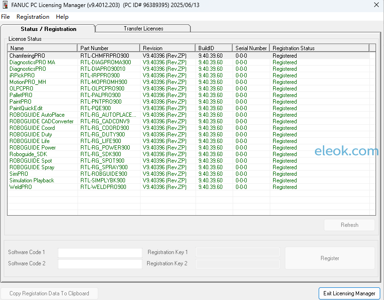The height and width of the screenshot is (300, 384).
Task: Select the DiagnosticsPRO MA license row
Action: 188,62
